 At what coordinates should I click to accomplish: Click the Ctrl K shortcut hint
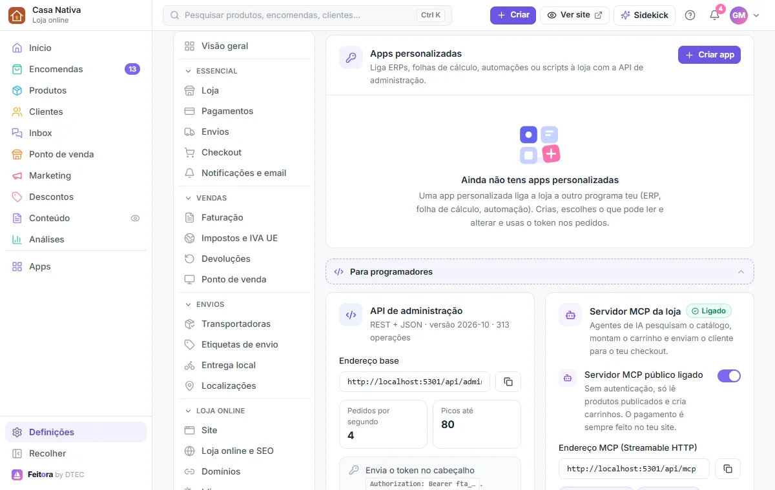(x=431, y=15)
